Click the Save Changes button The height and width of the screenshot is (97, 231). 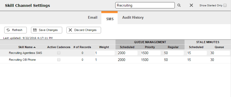(x=46, y=30)
